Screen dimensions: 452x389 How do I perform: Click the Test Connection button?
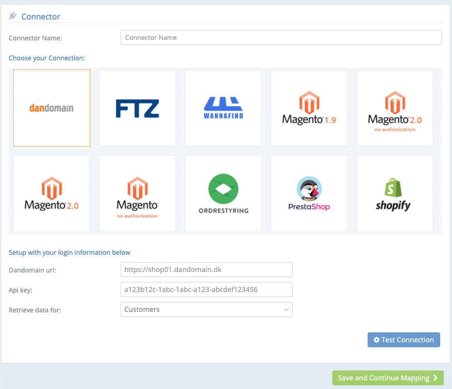(403, 340)
